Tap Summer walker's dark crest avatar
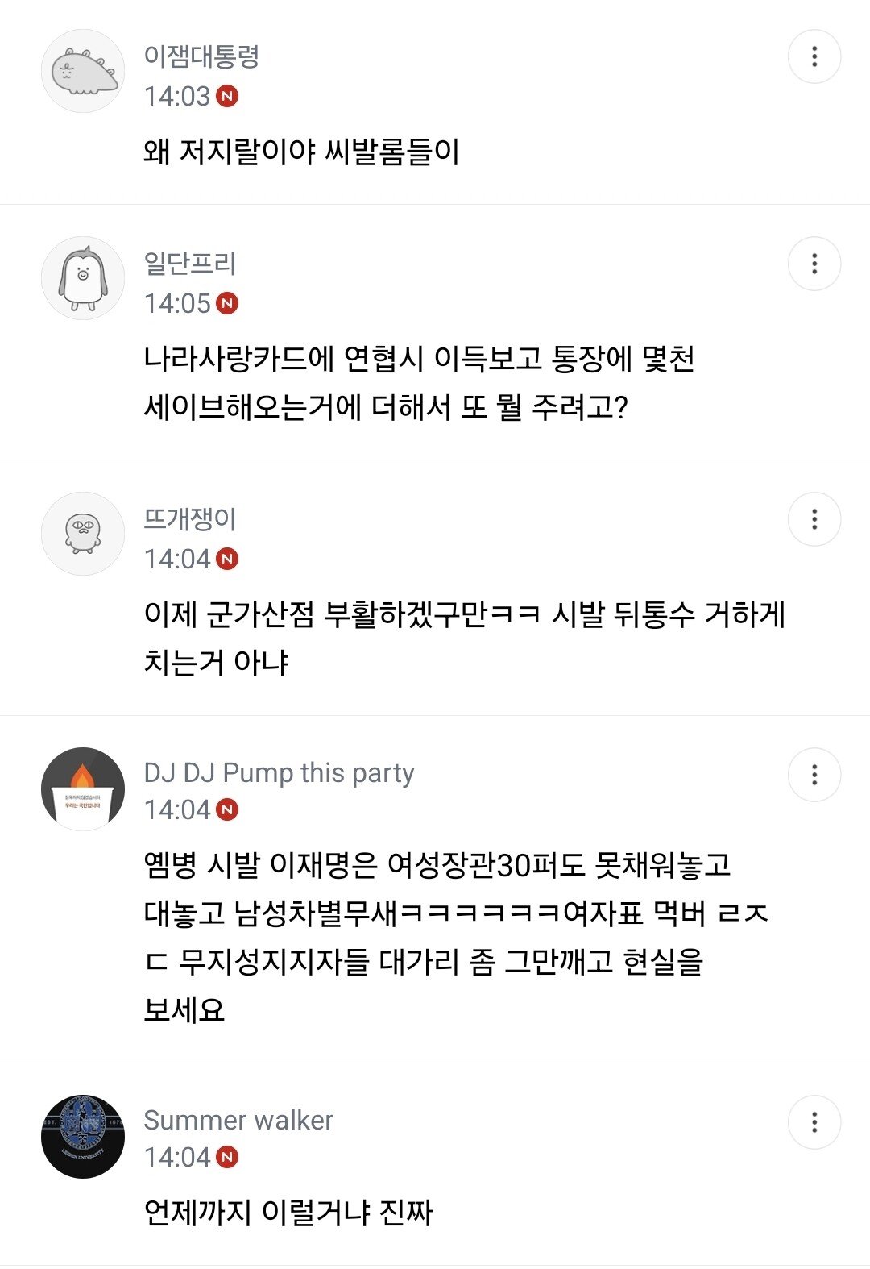This screenshot has height=1269, width=870. (83, 1137)
